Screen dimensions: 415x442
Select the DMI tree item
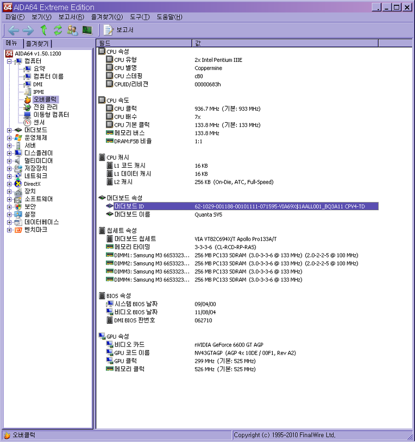pos(38,84)
